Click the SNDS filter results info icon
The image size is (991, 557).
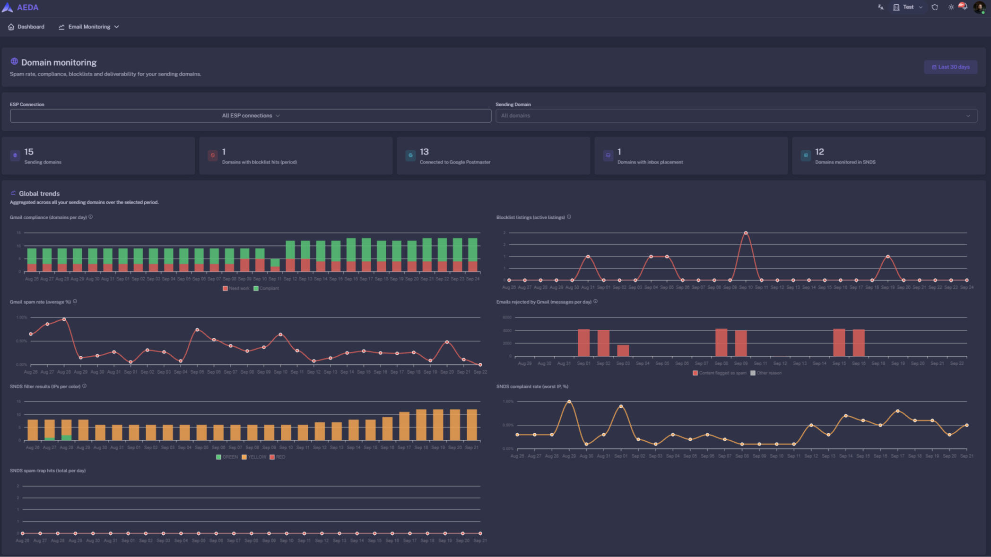tap(85, 386)
